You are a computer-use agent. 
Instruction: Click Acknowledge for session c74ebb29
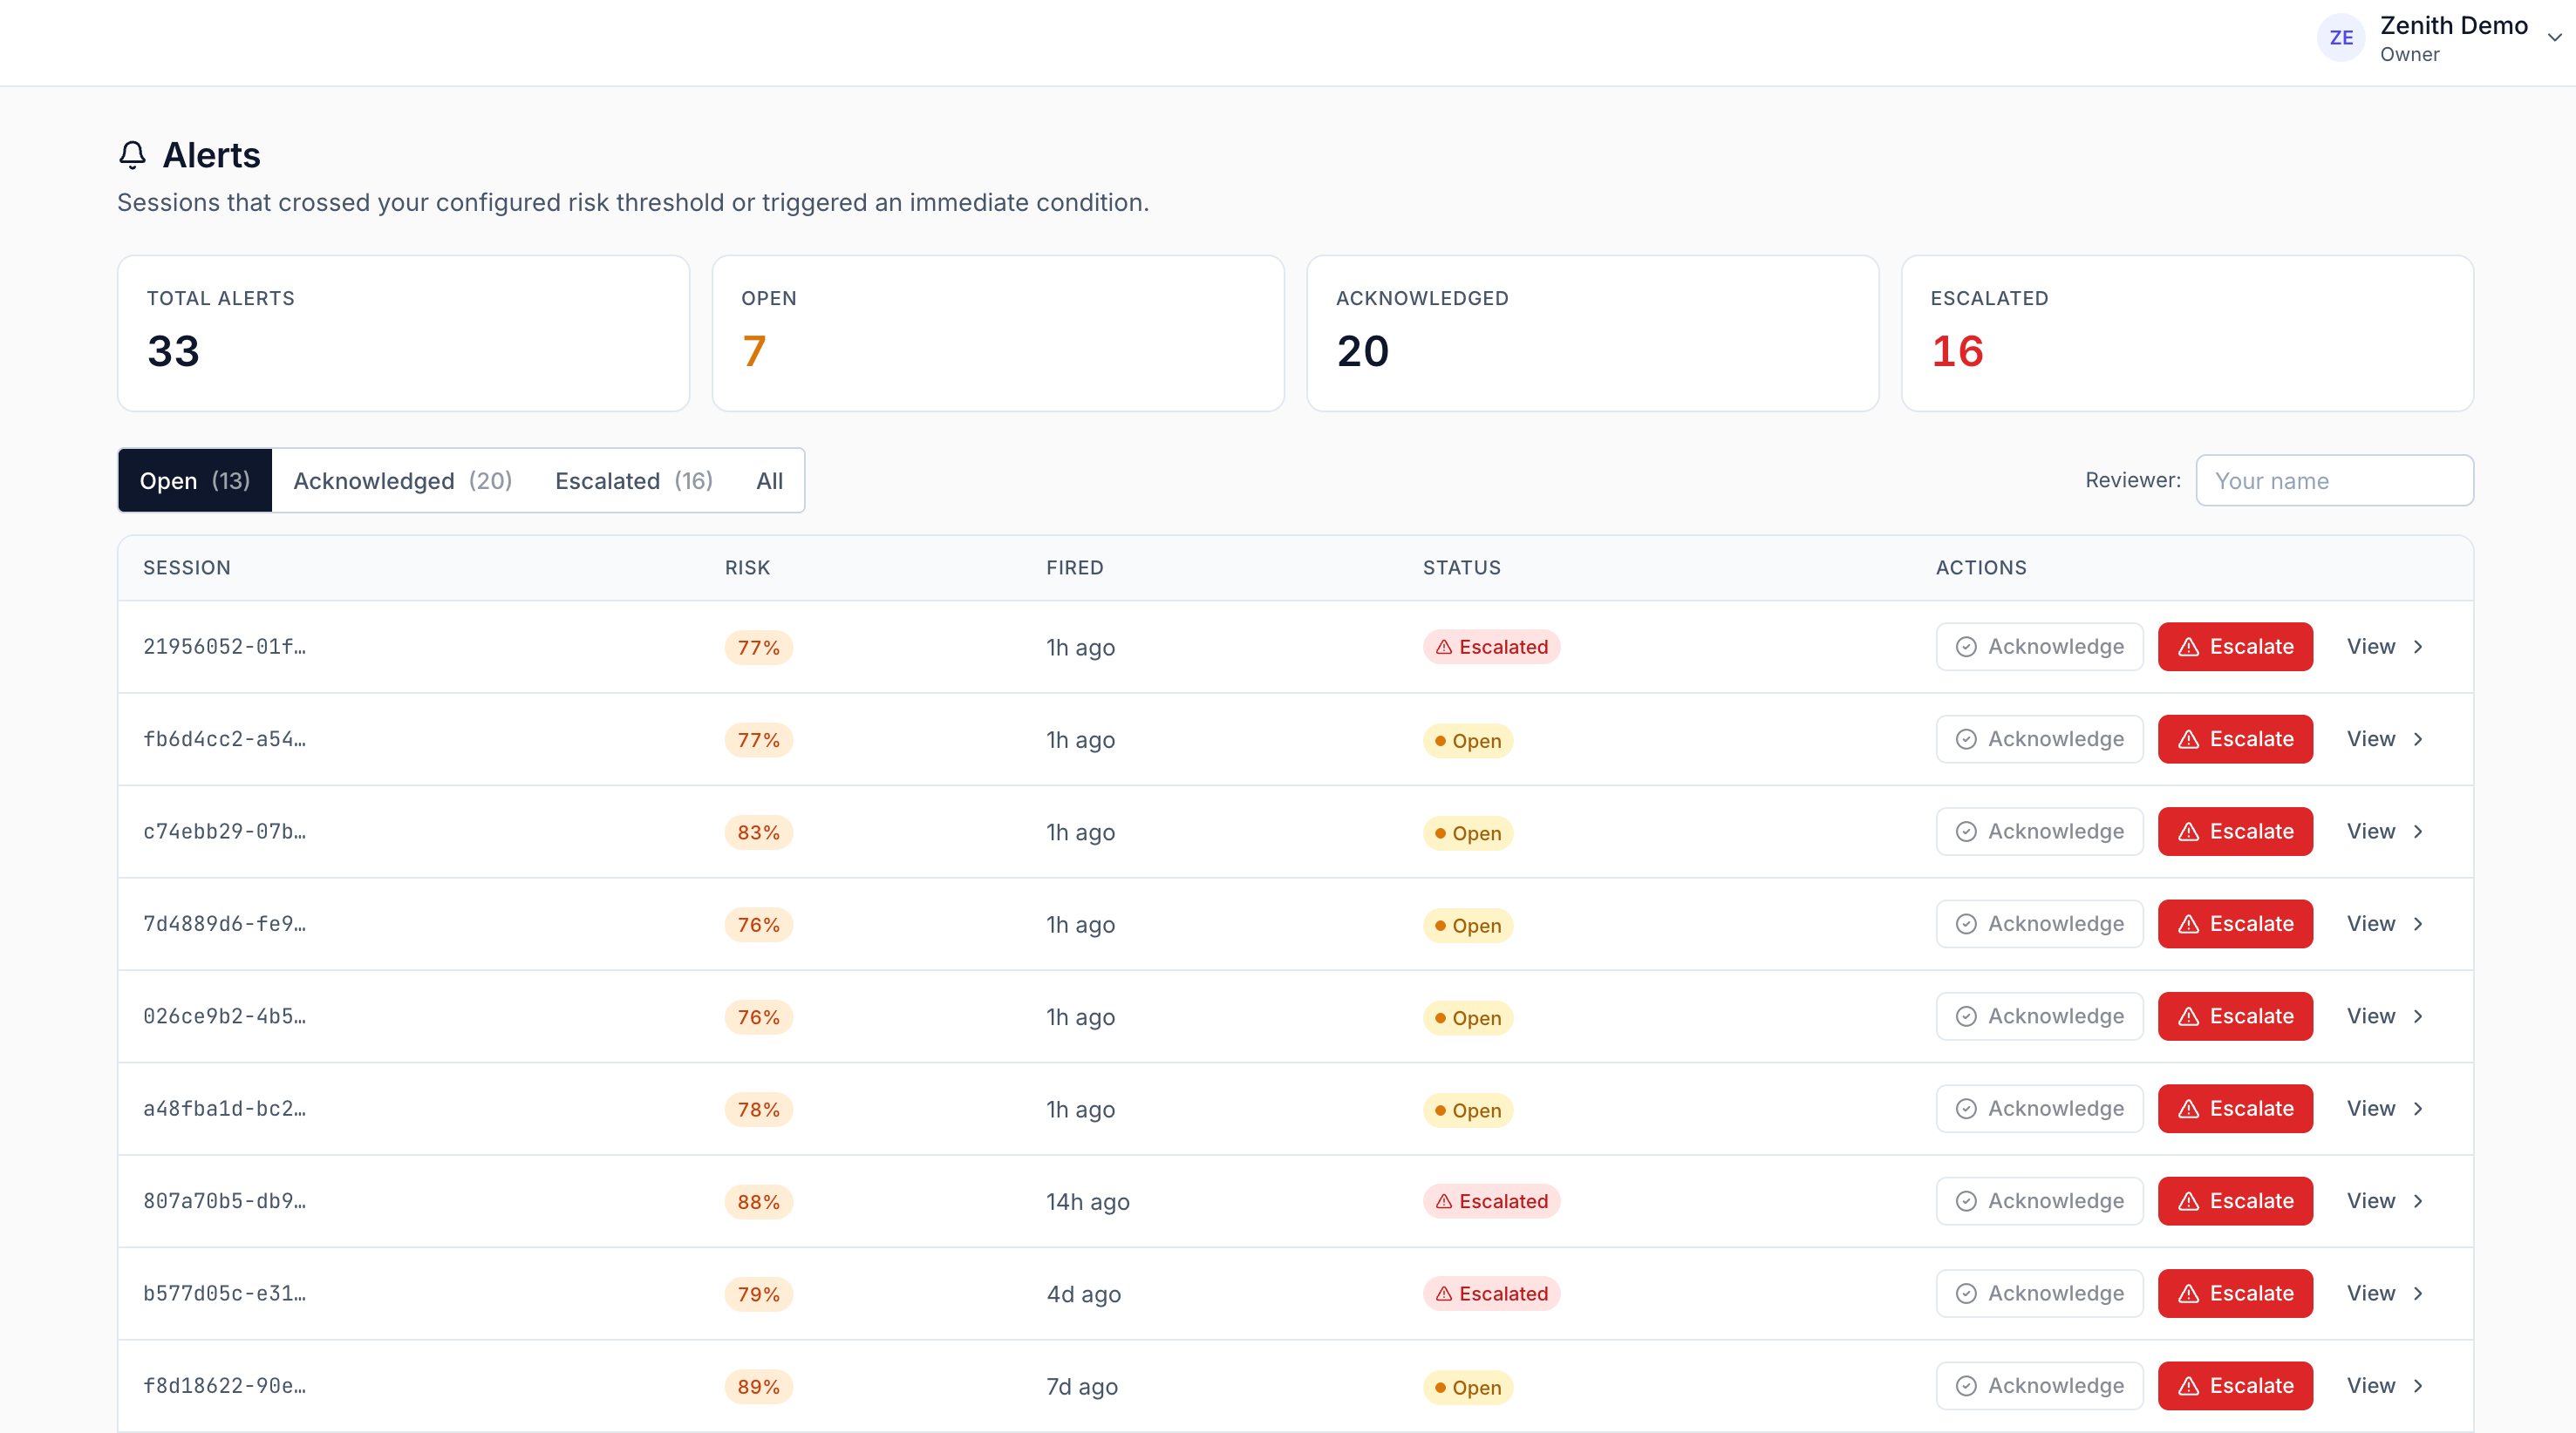(x=2039, y=831)
